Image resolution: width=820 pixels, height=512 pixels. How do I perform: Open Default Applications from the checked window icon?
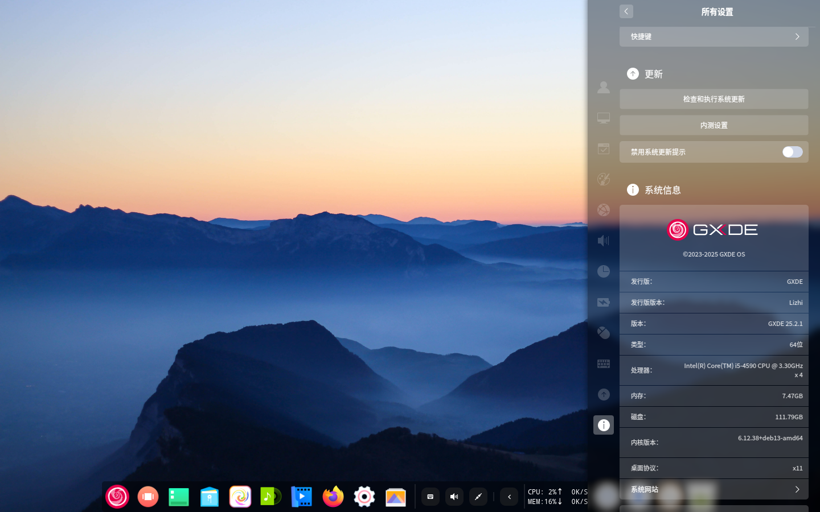click(604, 148)
